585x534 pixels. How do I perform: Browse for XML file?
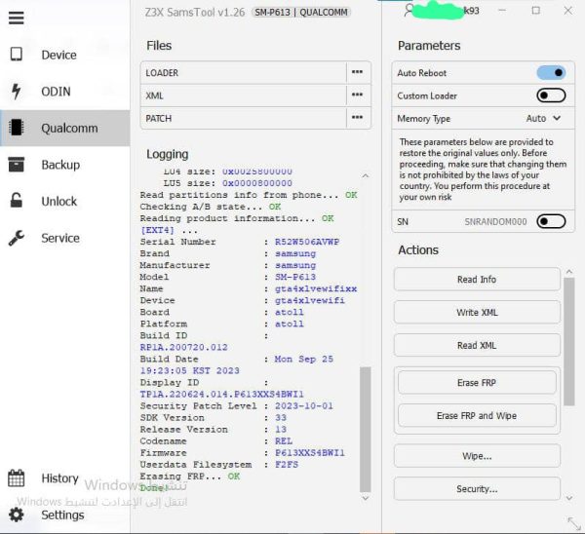357,95
